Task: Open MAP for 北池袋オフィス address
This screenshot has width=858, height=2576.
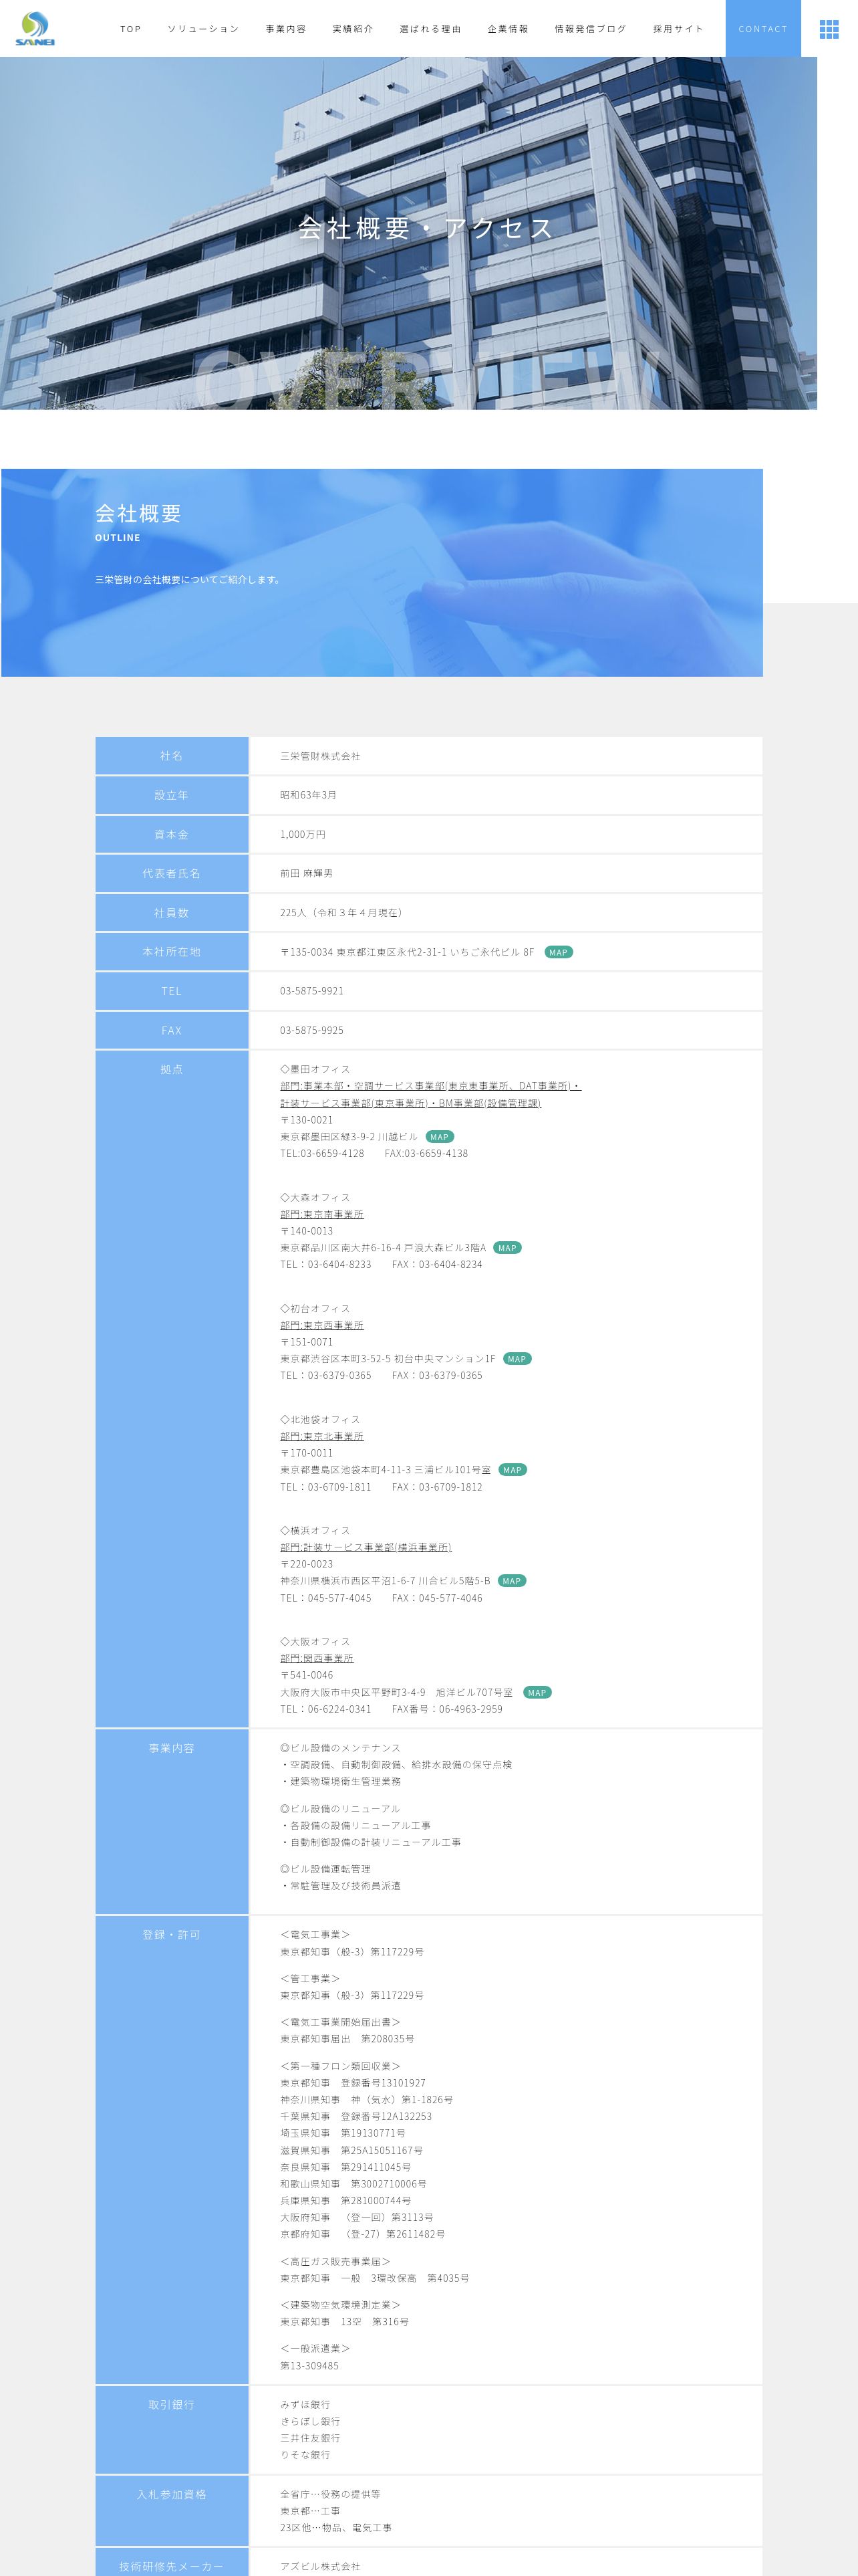Action: point(513,1470)
